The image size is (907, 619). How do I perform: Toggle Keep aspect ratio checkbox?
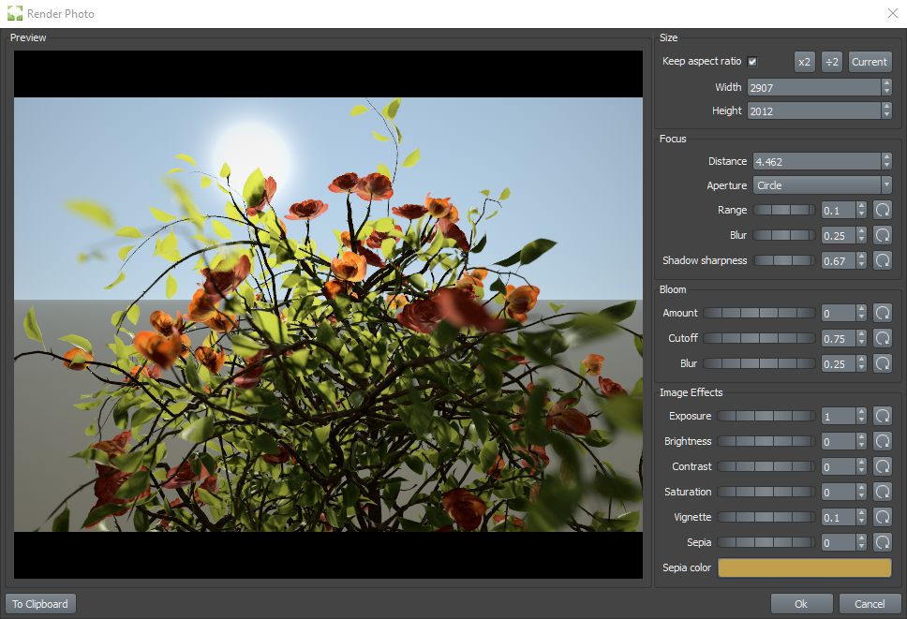click(751, 62)
